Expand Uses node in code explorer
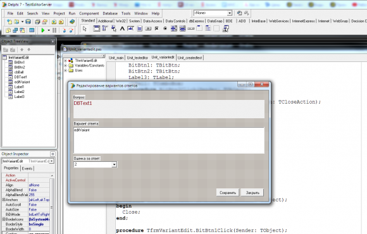The image size is (367, 234). pos(65,70)
